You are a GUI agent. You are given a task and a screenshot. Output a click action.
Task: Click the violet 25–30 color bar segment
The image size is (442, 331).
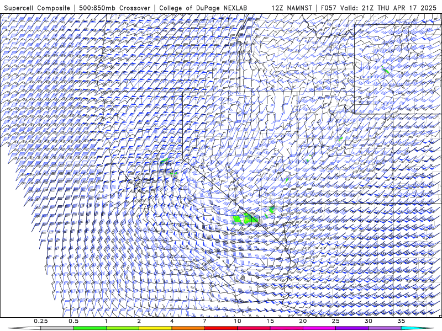point(352,328)
